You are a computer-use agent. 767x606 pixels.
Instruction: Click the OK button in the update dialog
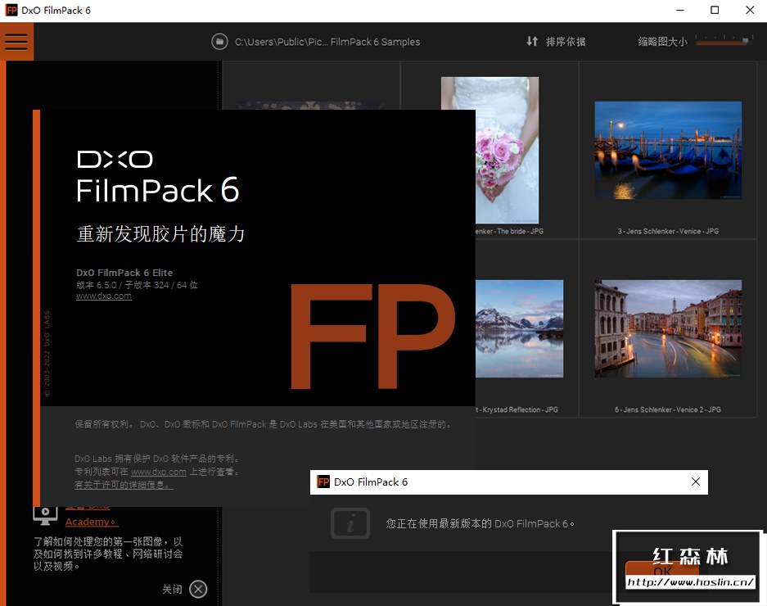663,572
